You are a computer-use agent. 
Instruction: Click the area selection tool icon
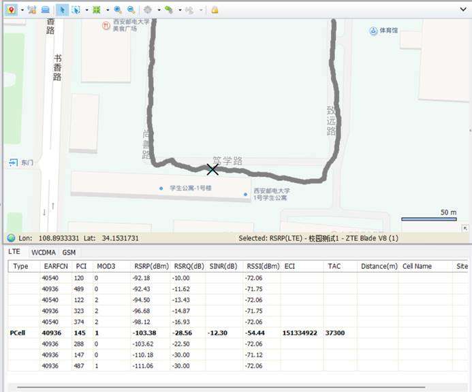click(x=76, y=10)
